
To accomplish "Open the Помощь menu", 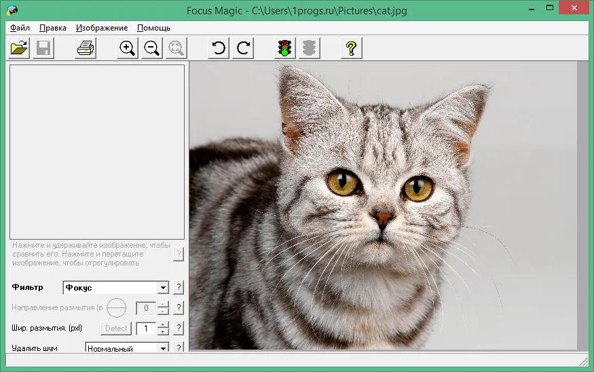I will coord(153,28).
